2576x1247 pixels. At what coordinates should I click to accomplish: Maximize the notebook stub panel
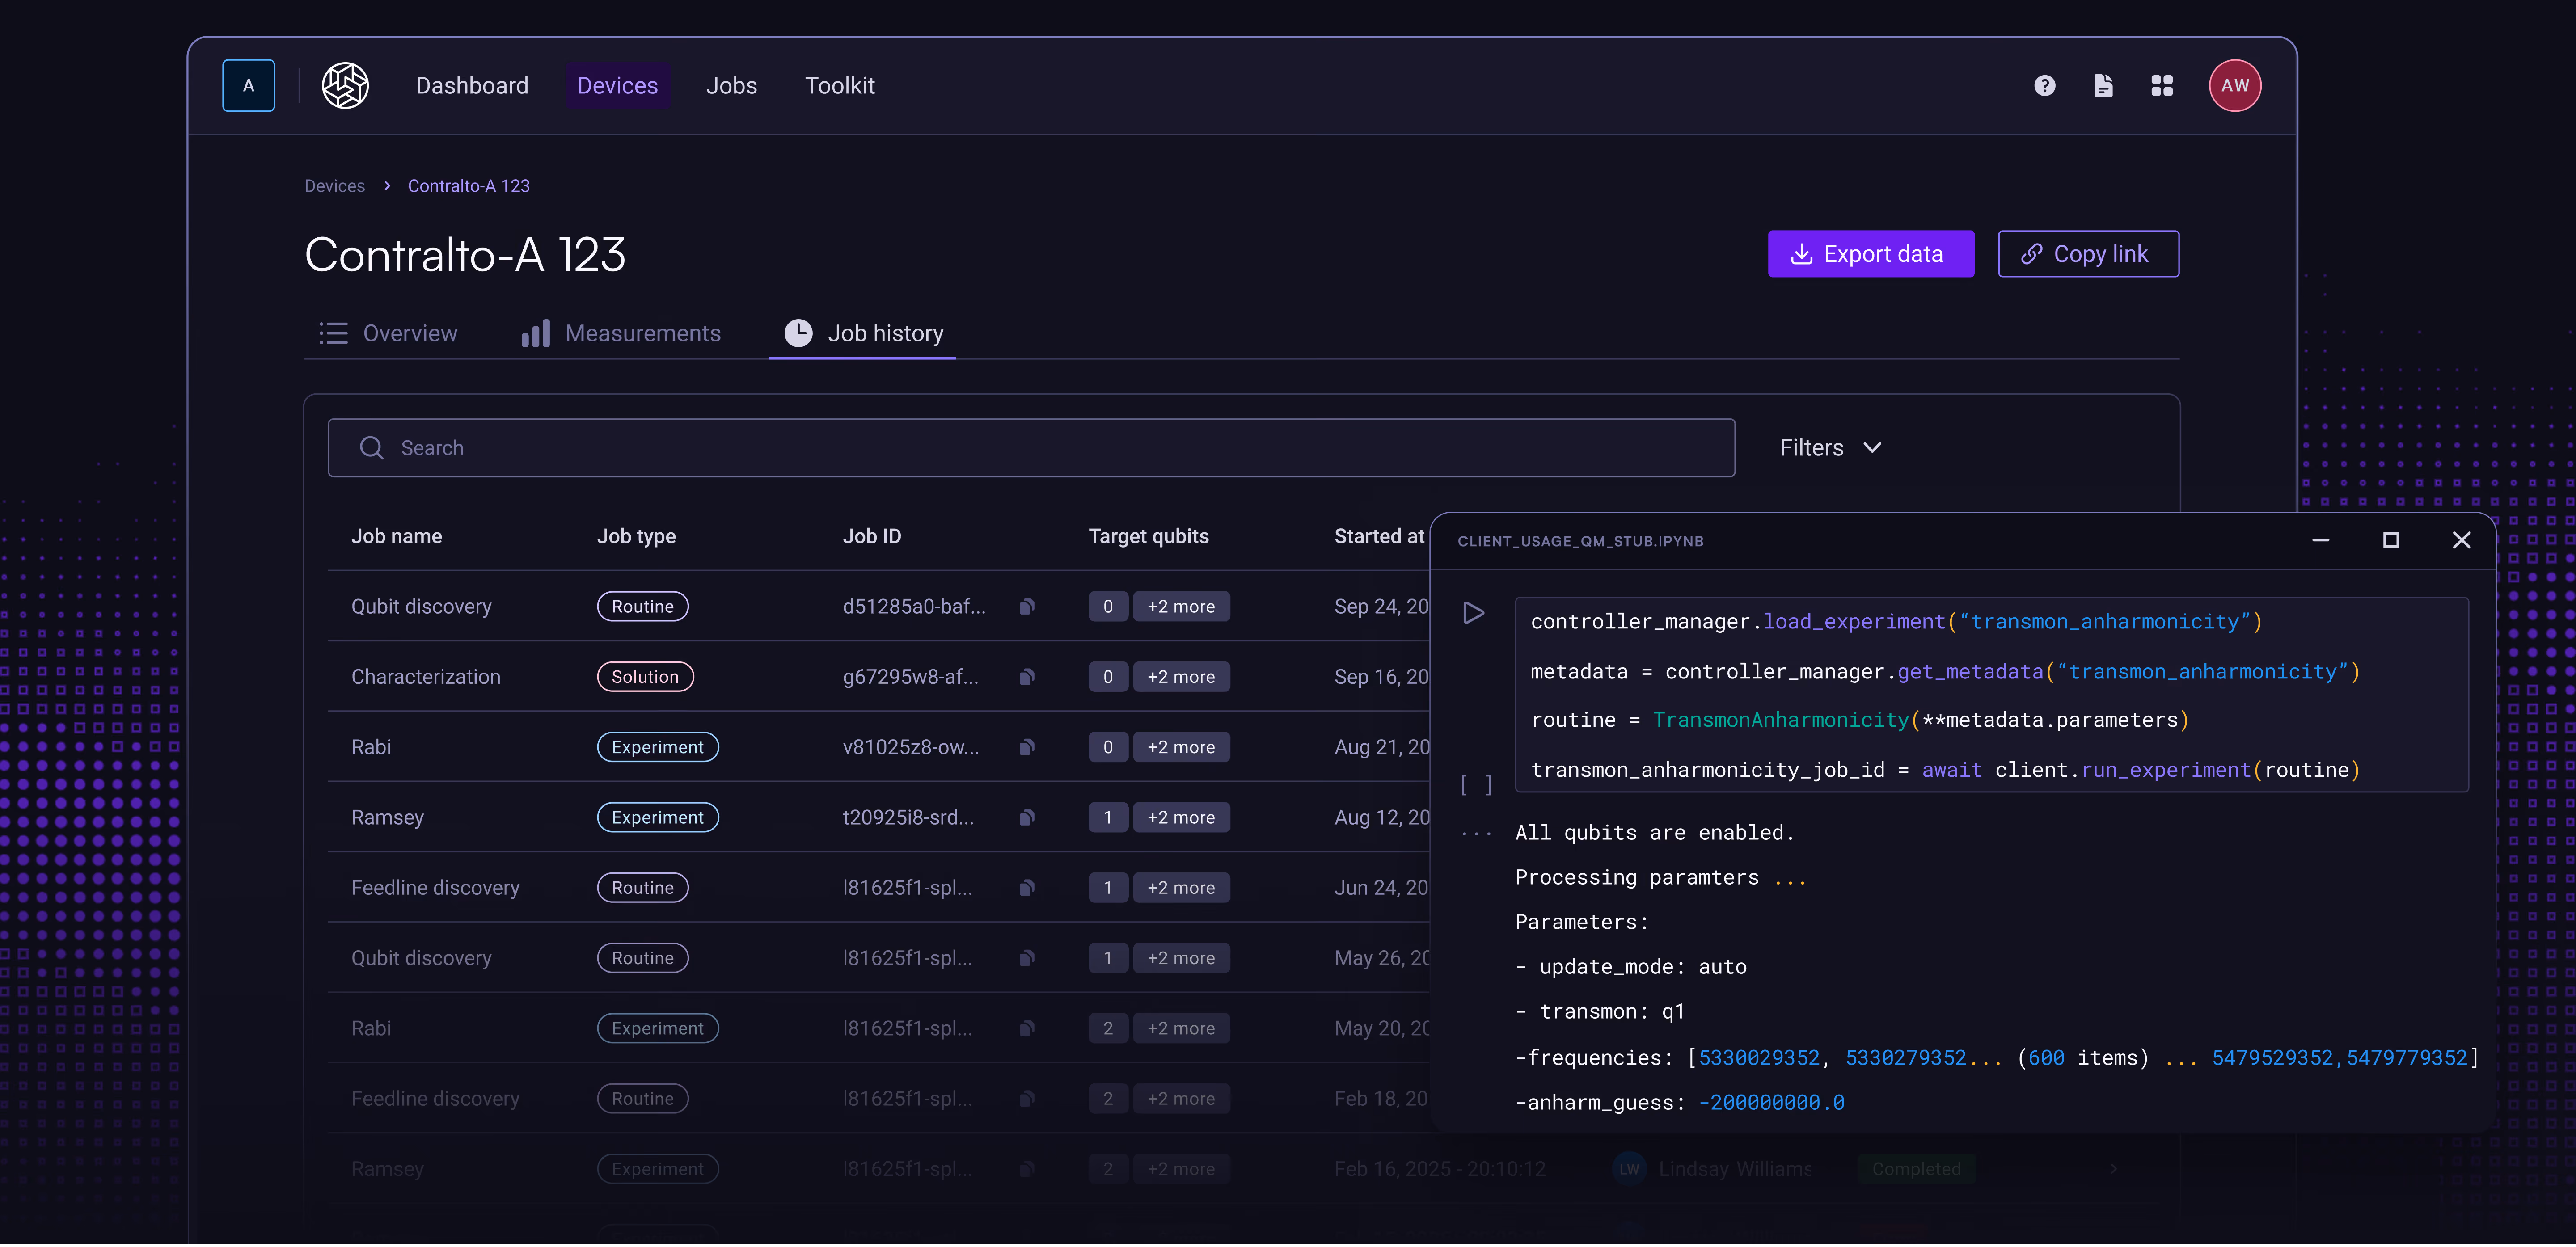[x=2391, y=541]
